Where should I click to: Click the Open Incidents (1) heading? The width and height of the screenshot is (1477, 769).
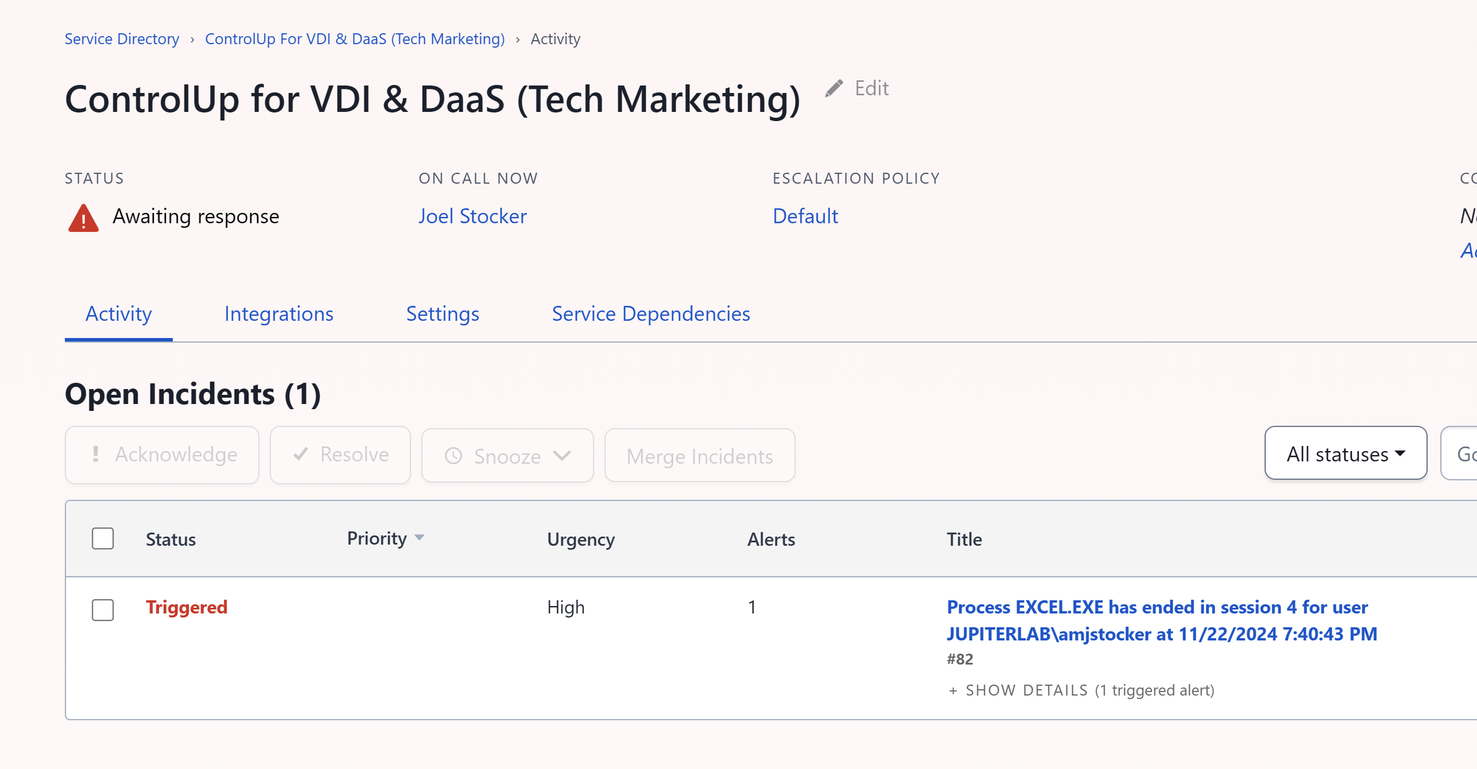coord(193,394)
